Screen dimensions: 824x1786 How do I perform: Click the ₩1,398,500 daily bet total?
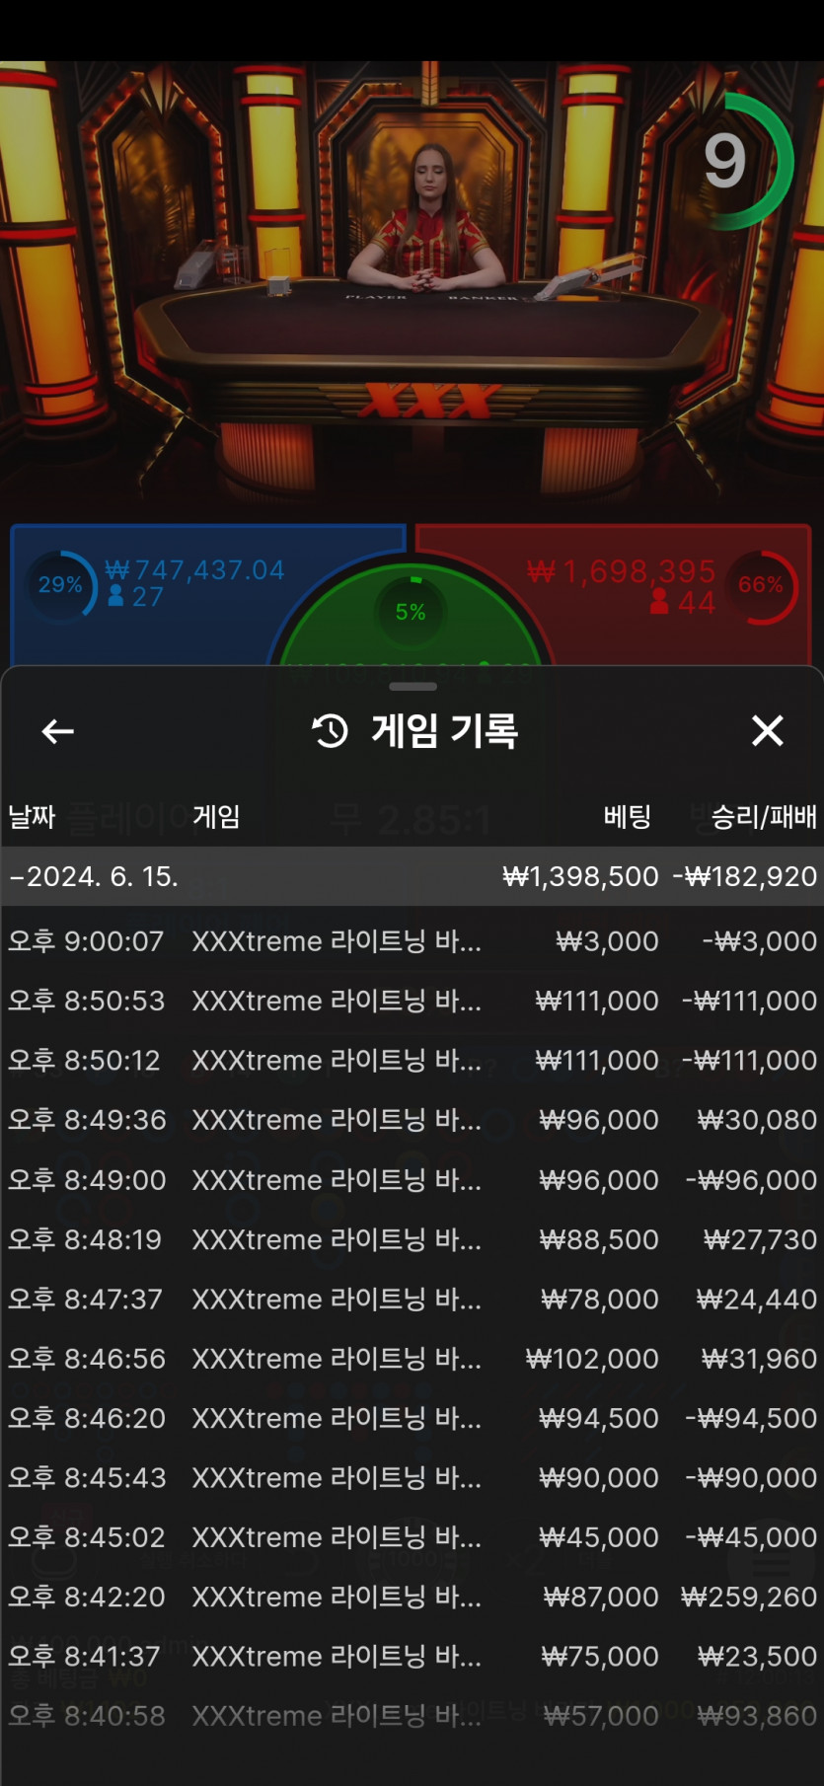point(580,876)
